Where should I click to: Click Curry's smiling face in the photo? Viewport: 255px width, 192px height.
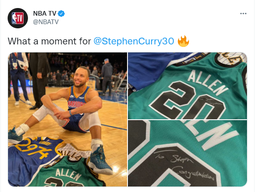point(80,77)
